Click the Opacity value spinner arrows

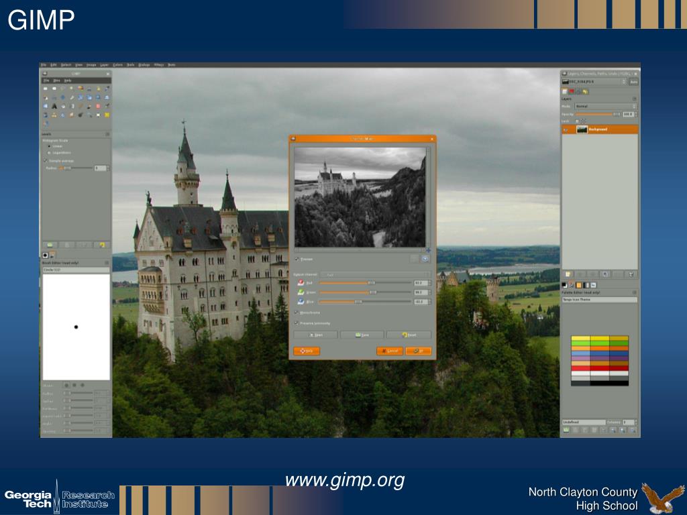point(636,114)
